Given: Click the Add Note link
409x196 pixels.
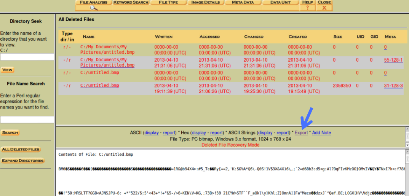Looking at the screenshot, I should coord(321,133).
